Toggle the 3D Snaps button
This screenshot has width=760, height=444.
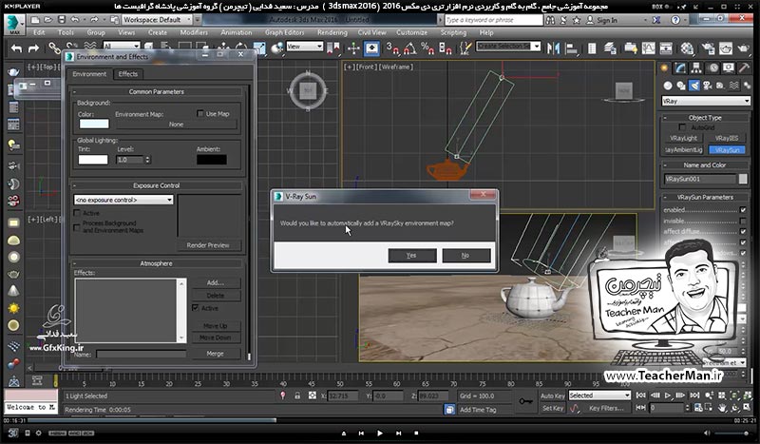pos(392,48)
